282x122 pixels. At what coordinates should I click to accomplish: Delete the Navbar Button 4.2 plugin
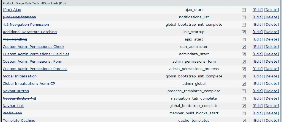(272, 98)
